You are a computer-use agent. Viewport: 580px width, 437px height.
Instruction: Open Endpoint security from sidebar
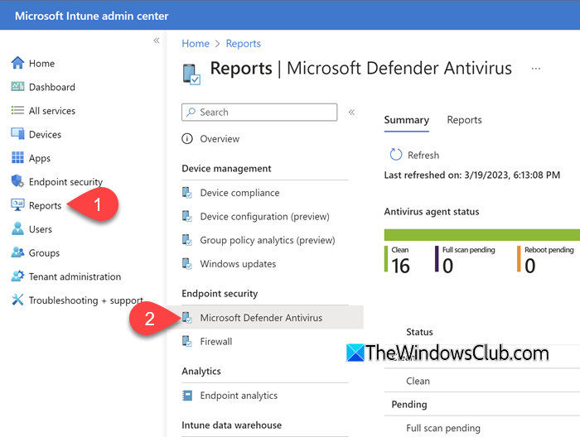65,182
